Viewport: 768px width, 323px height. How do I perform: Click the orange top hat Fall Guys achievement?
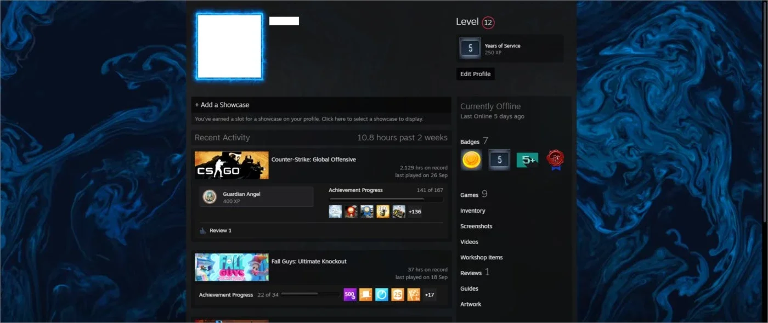click(366, 294)
